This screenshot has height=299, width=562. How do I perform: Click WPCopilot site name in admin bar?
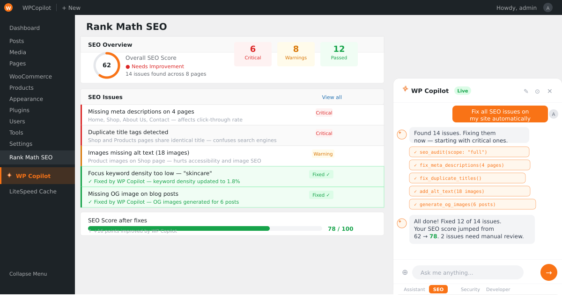point(37,8)
